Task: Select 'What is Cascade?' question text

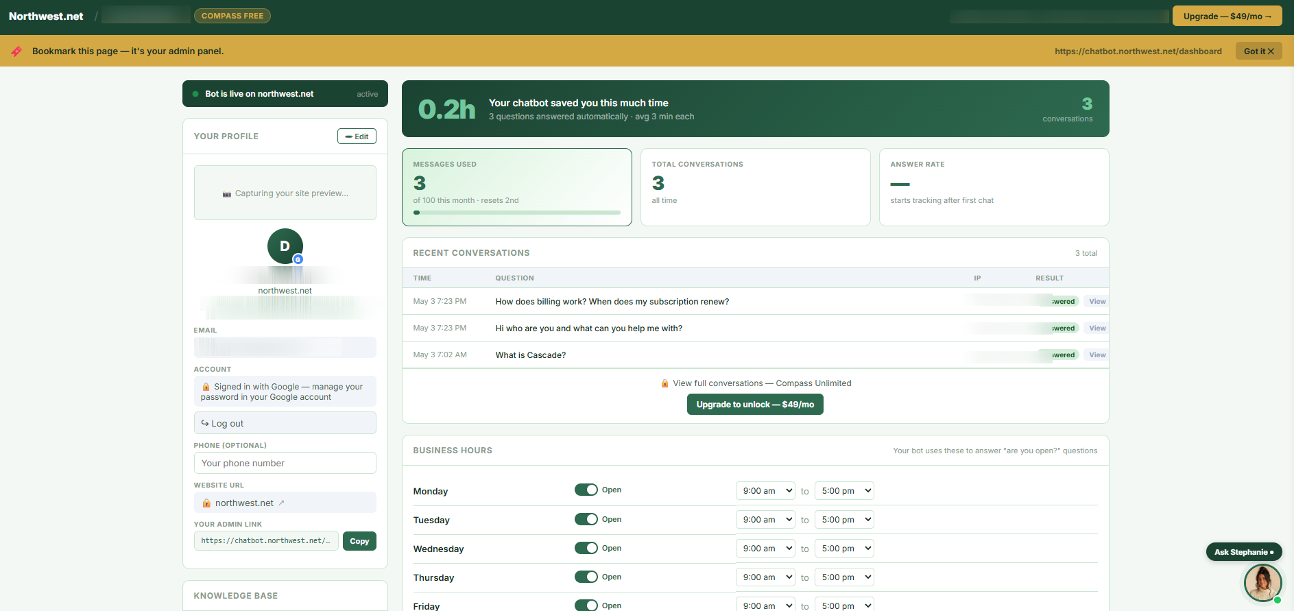Action: tap(530, 355)
